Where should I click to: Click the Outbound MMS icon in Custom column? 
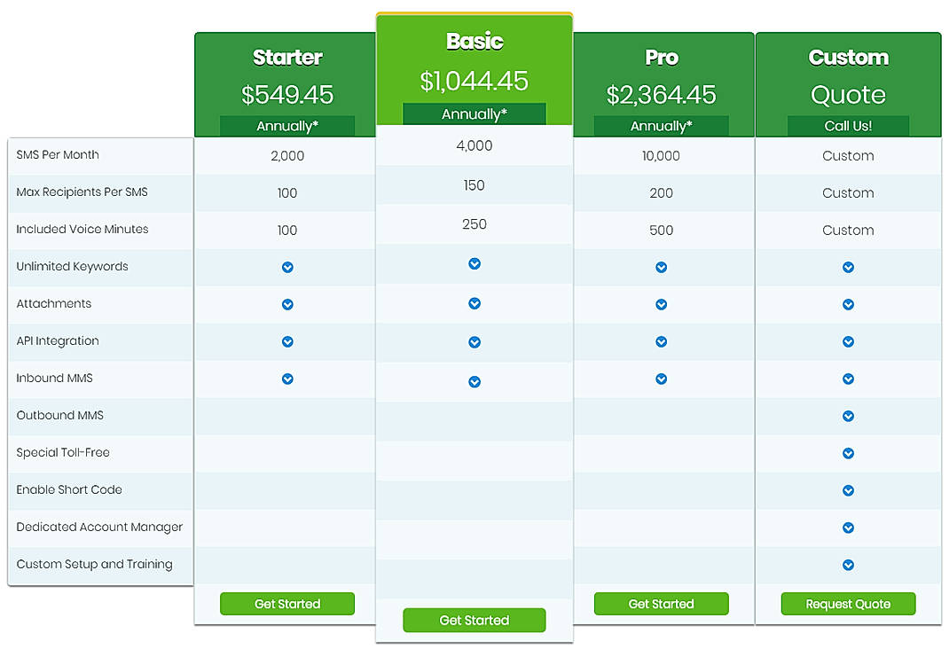pos(849,416)
